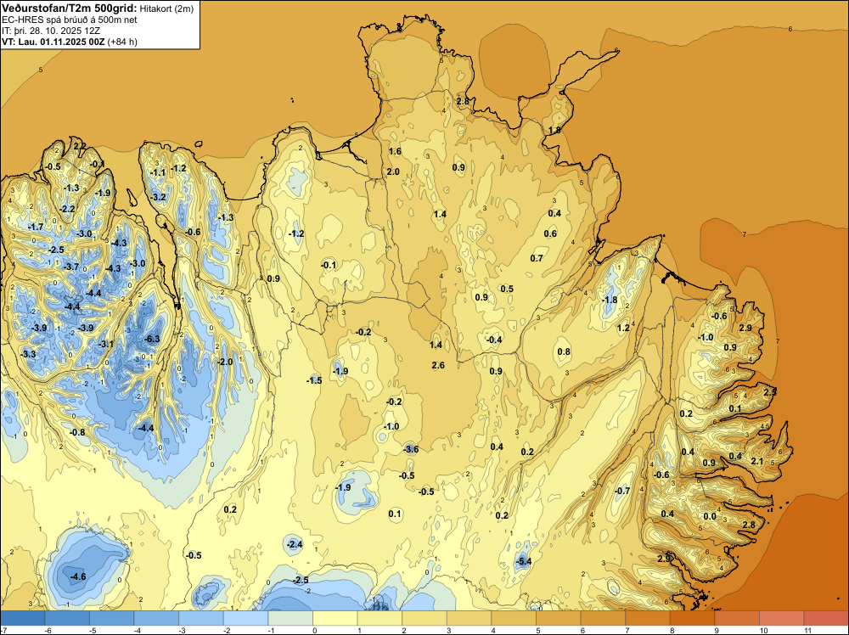Click the legend swatch between 4 and 5

coord(514,618)
